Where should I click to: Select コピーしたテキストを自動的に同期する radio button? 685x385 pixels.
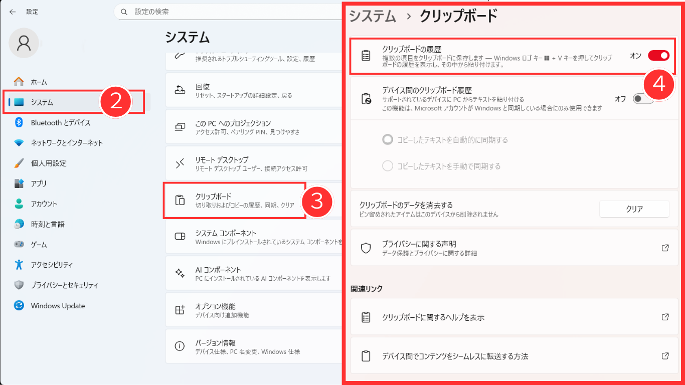[387, 140]
